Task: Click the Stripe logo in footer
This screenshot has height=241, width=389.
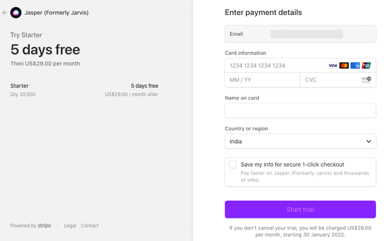Action: [x=44, y=226]
